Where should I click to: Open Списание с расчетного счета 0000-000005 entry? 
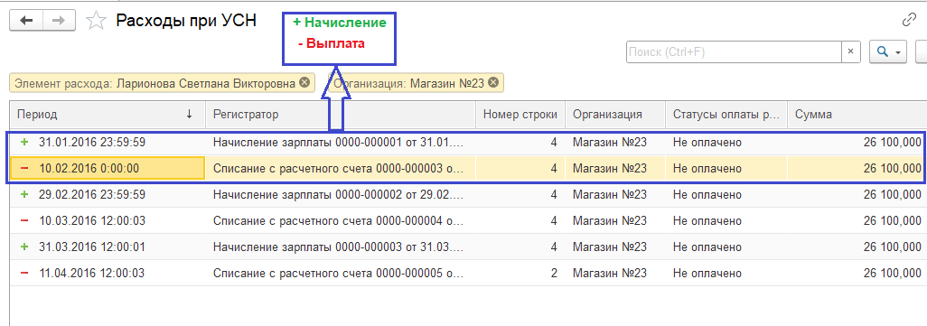pos(340,274)
